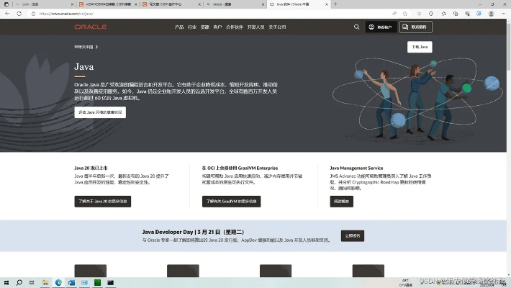The height and width of the screenshot is (288, 511).
Task: Switch to the CSDN 创作中心 tab
Action: tap(172, 4)
